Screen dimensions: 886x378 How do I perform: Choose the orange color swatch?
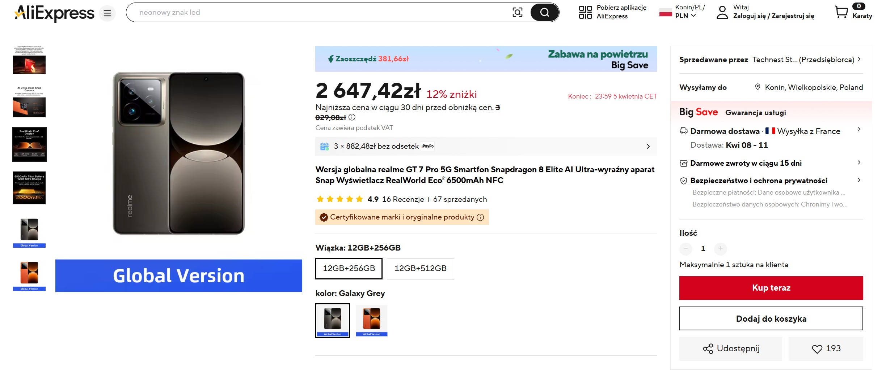coord(372,321)
